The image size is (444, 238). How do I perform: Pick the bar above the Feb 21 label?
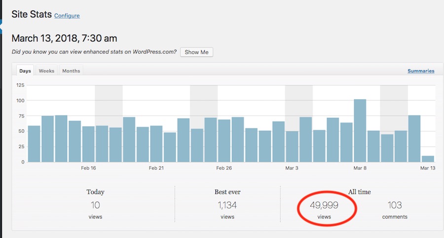point(156,144)
